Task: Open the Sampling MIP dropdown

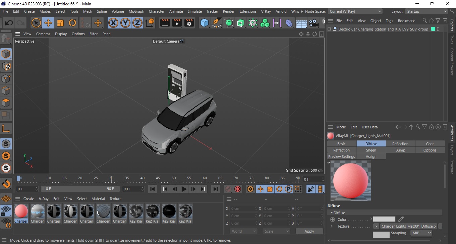Action: pos(421,233)
